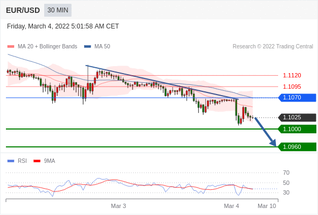Toggle the MA 20 + Bollinger Bands legend label
The height and width of the screenshot is (215, 318).
[x=47, y=47]
